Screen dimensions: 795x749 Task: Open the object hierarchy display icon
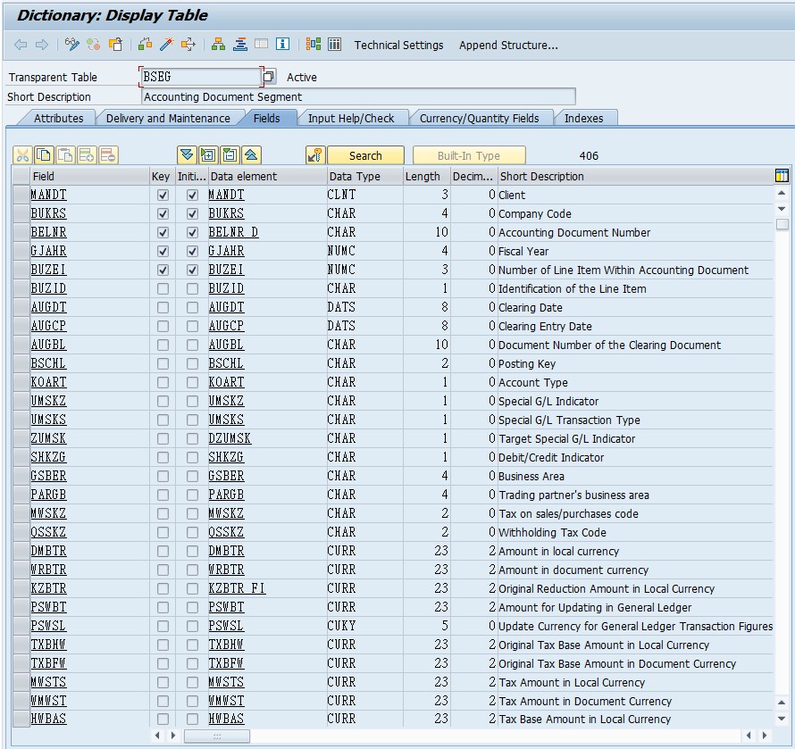[219, 46]
